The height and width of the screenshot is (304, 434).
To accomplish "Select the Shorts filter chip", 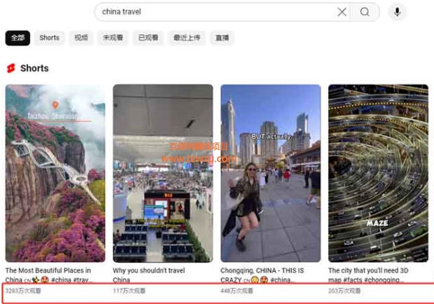I will pyautogui.click(x=49, y=38).
